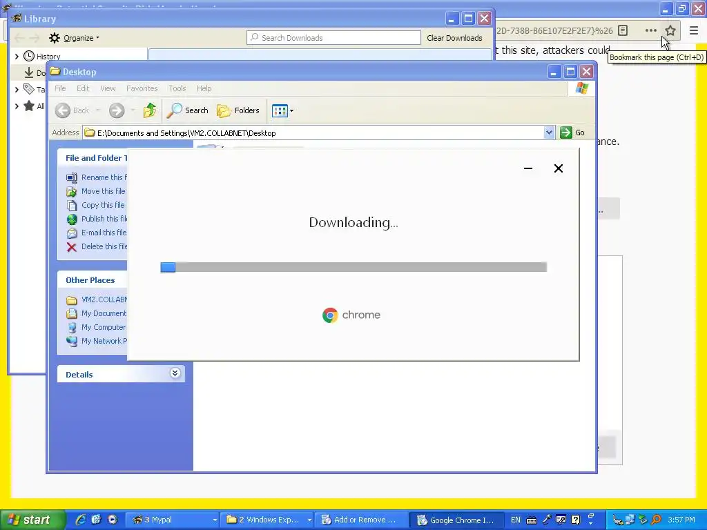The width and height of the screenshot is (707, 530).
Task: Switch to Google Chrome Installer taskbar button
Action: pos(456,520)
